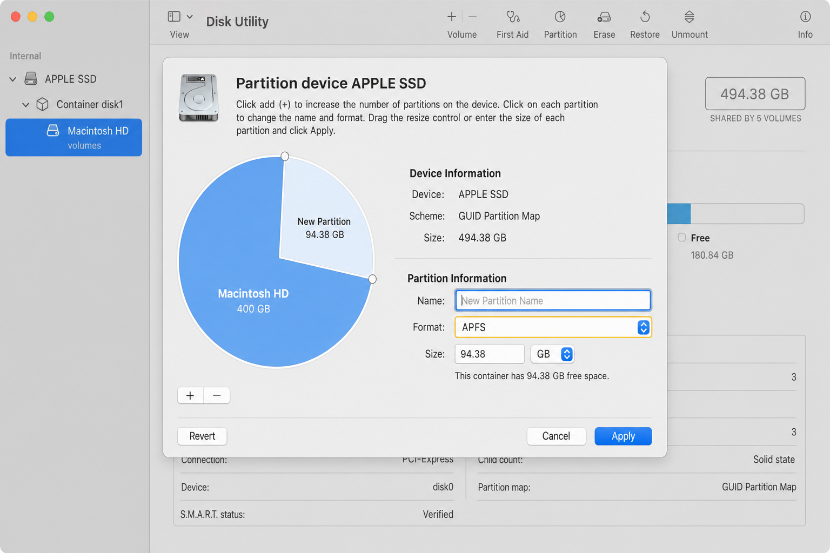830x553 pixels.
Task: Select the Container disk1 cube icon
Action: (43, 104)
